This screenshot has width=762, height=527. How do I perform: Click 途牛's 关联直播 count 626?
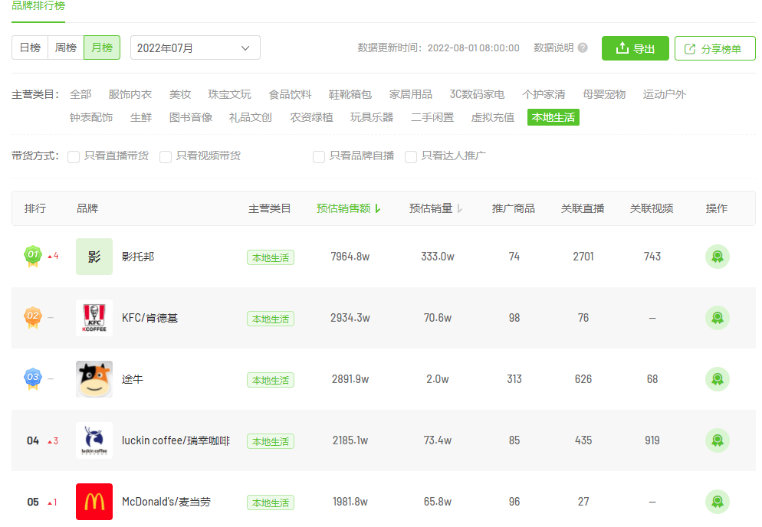pyautogui.click(x=583, y=379)
